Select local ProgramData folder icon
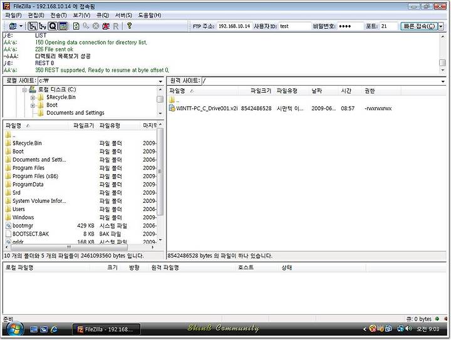The width and height of the screenshot is (451, 340). (x=8, y=185)
